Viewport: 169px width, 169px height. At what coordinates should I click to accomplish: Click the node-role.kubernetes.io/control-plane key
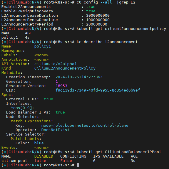tap(85, 126)
